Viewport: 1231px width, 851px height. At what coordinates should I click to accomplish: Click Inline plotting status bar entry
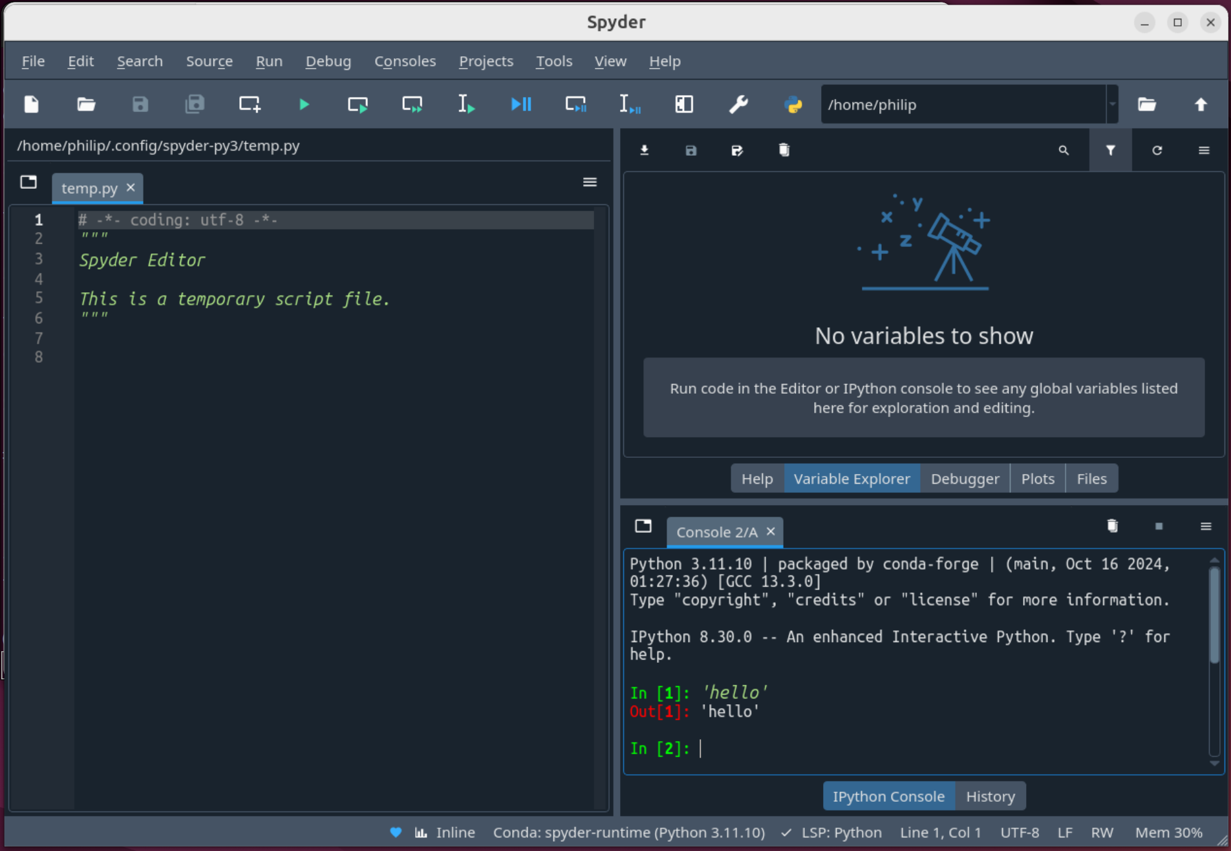445,832
